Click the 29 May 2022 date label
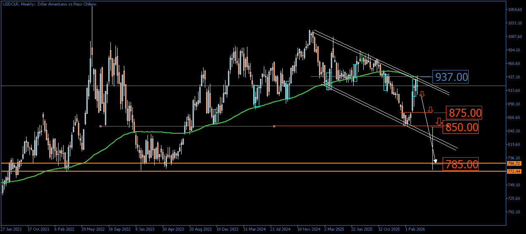 pyautogui.click(x=93, y=229)
